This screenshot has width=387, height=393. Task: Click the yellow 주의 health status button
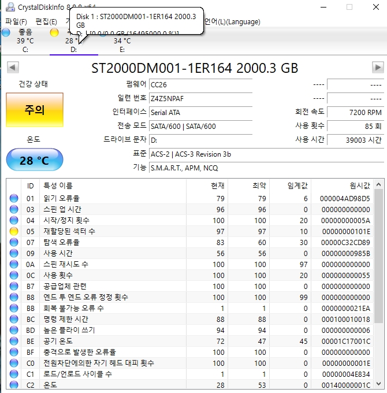[35, 110]
